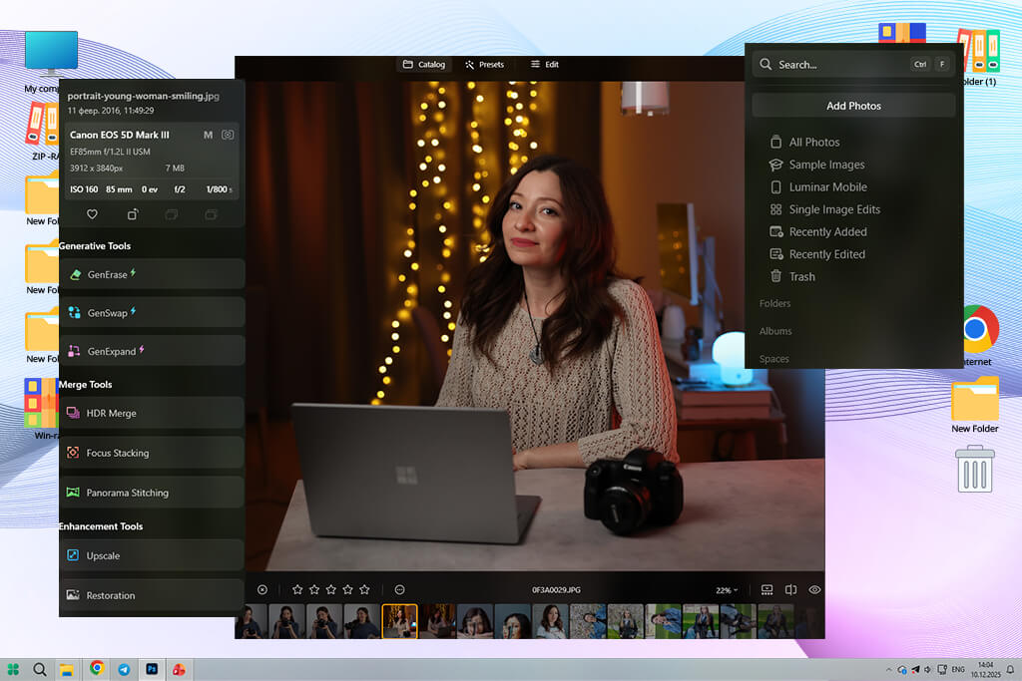Open Single Image Edits
Screen dimensions: 1022x681
coord(825,209)
